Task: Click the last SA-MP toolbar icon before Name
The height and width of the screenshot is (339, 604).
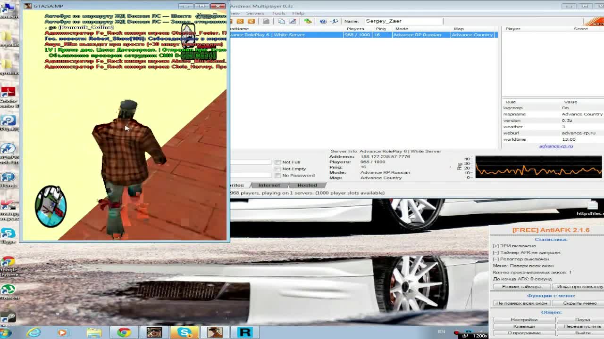Action: 335,21
